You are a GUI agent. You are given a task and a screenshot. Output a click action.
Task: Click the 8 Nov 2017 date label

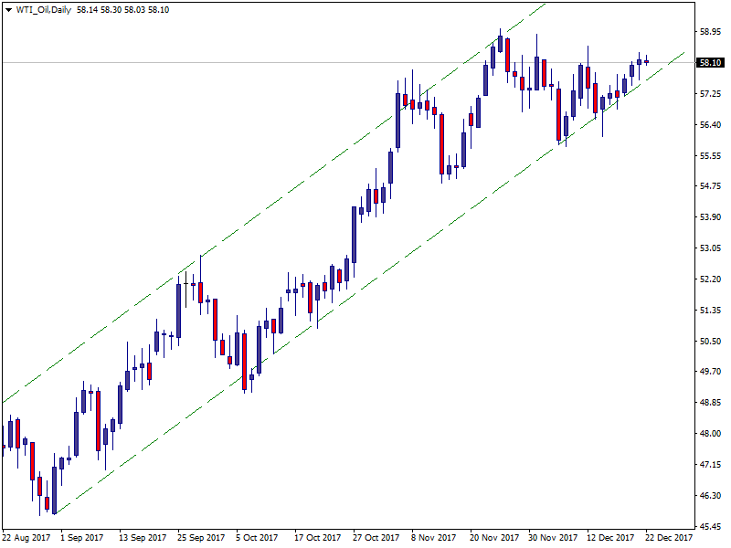point(433,538)
